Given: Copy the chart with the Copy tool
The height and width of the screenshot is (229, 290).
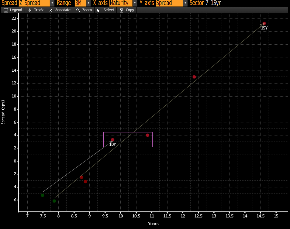Looking at the screenshot, I should click(127, 10).
